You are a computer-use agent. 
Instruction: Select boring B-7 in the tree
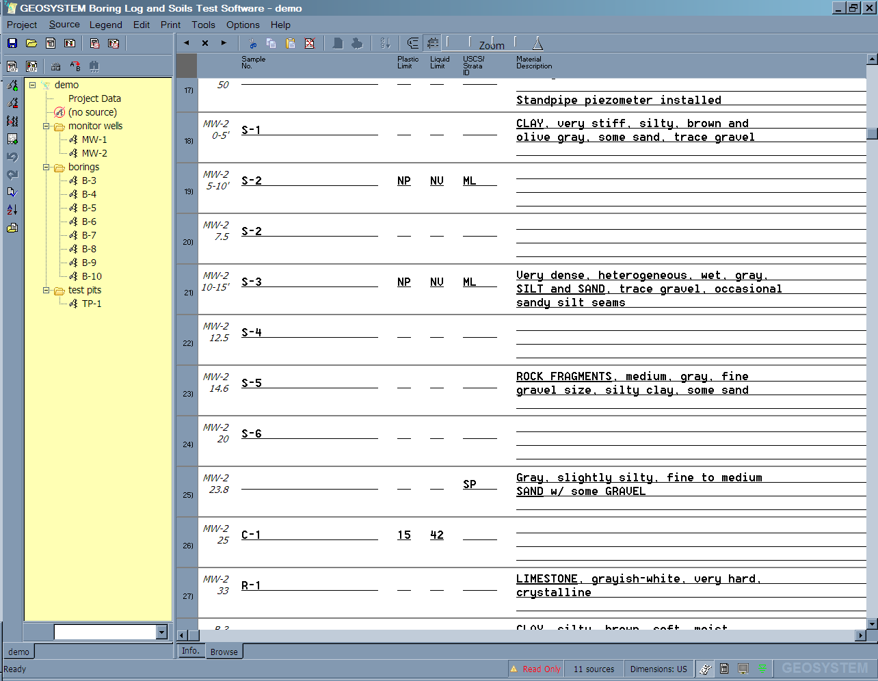pos(89,235)
